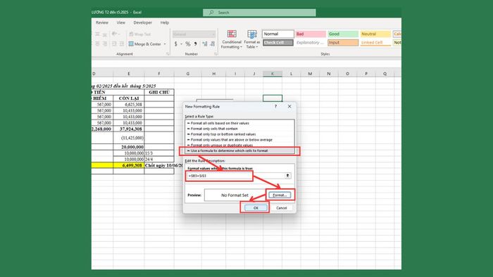Click the Decrease Decimal icon
This screenshot has width=493, height=277.
coord(213,44)
